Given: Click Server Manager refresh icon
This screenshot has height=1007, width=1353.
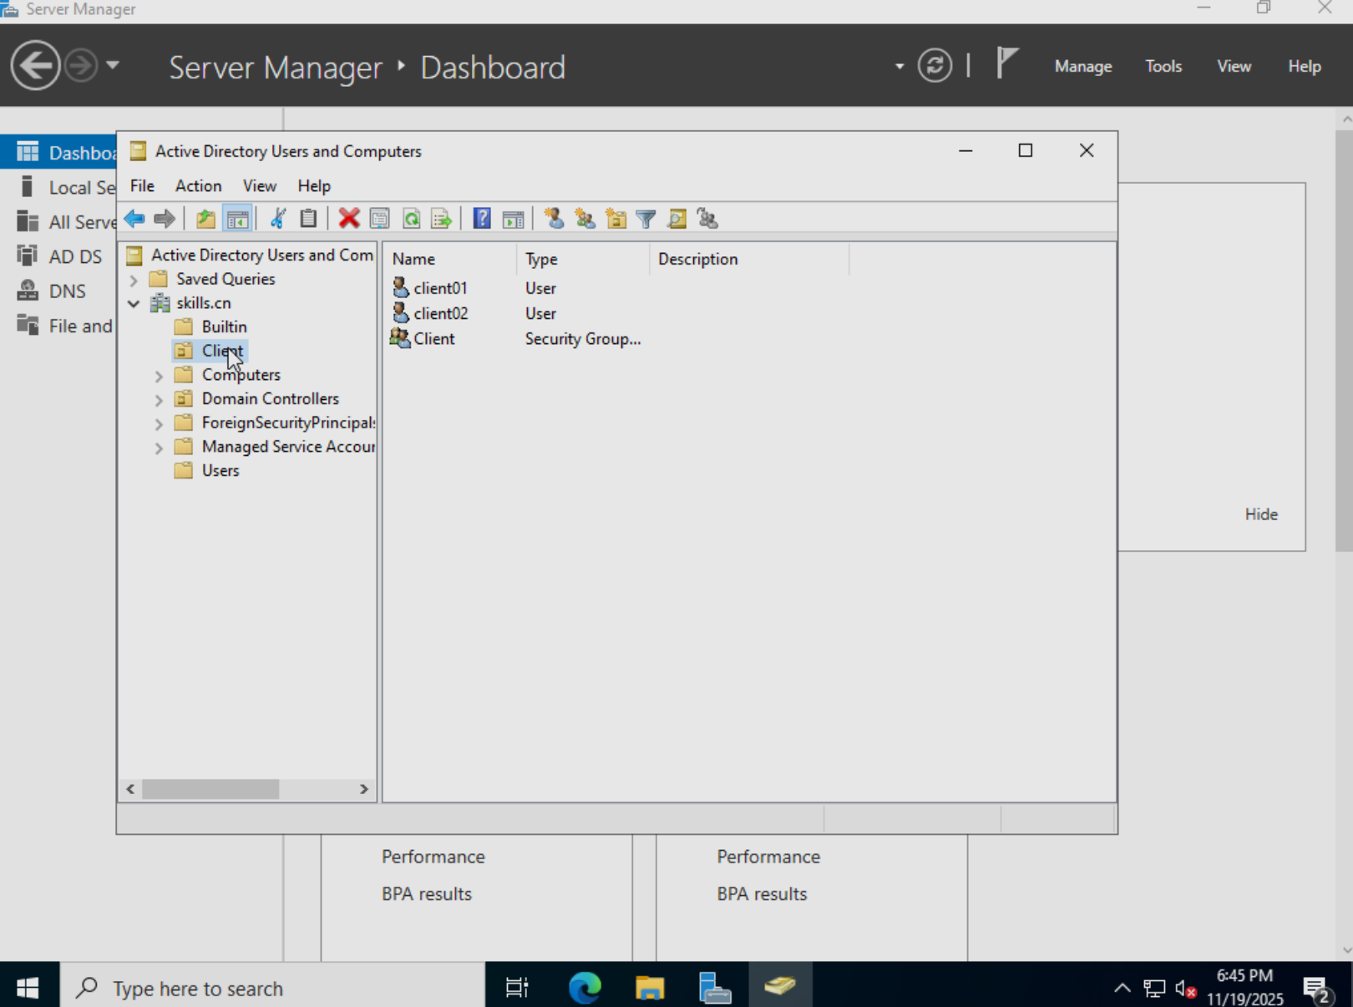Looking at the screenshot, I should tap(935, 65).
